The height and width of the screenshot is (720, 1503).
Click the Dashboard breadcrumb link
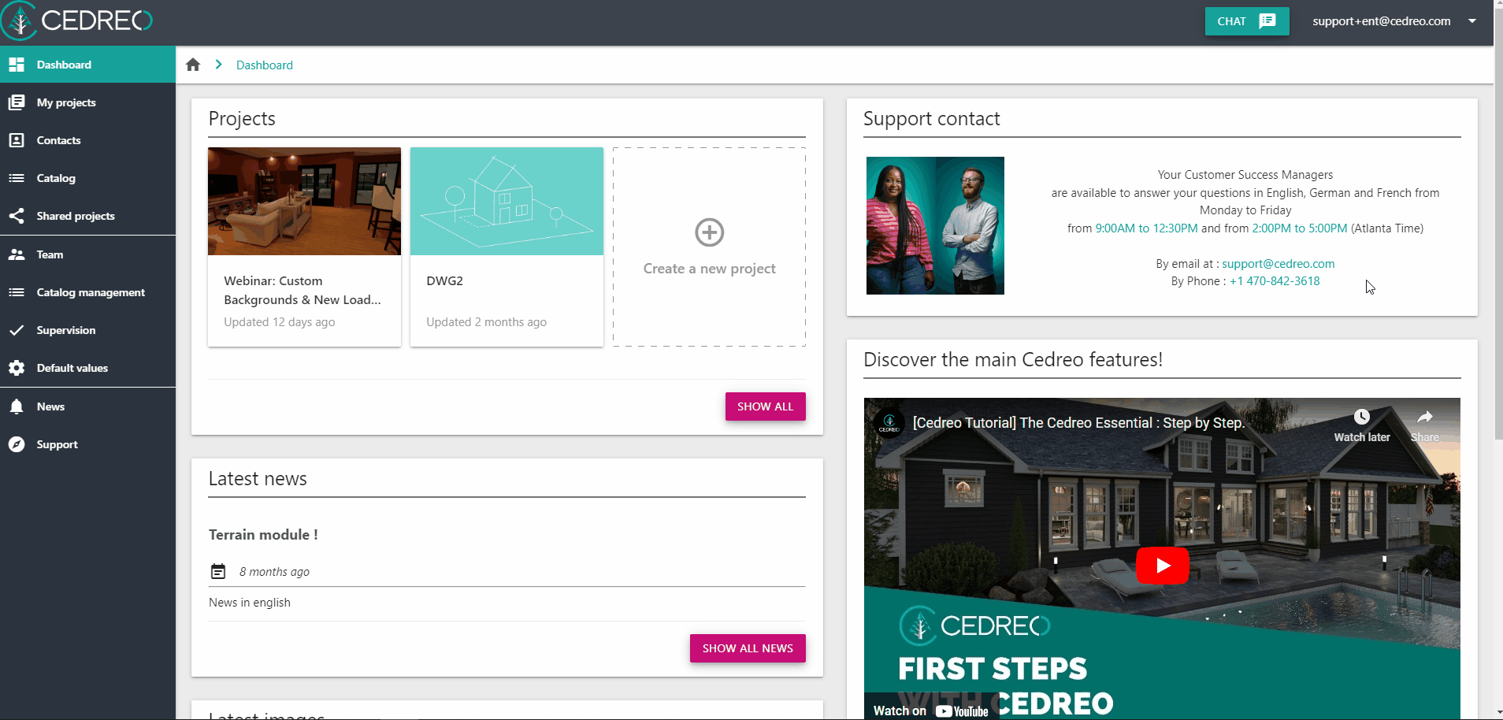click(265, 65)
